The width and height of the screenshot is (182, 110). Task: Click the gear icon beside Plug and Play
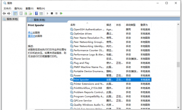pyautogui.click(x=71, y=63)
